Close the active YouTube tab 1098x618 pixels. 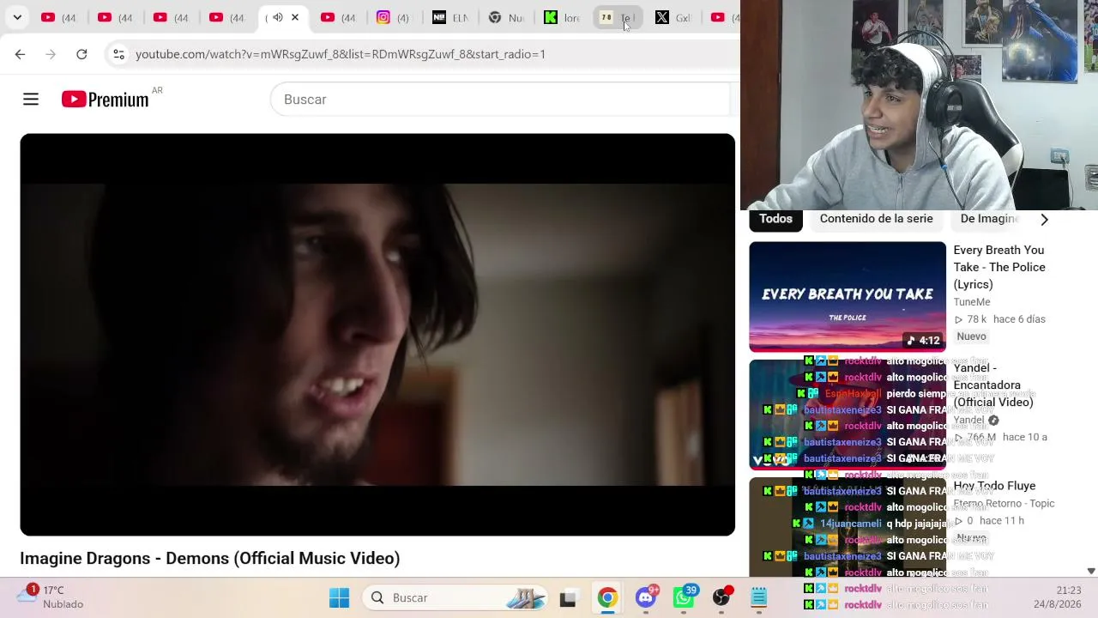(295, 17)
